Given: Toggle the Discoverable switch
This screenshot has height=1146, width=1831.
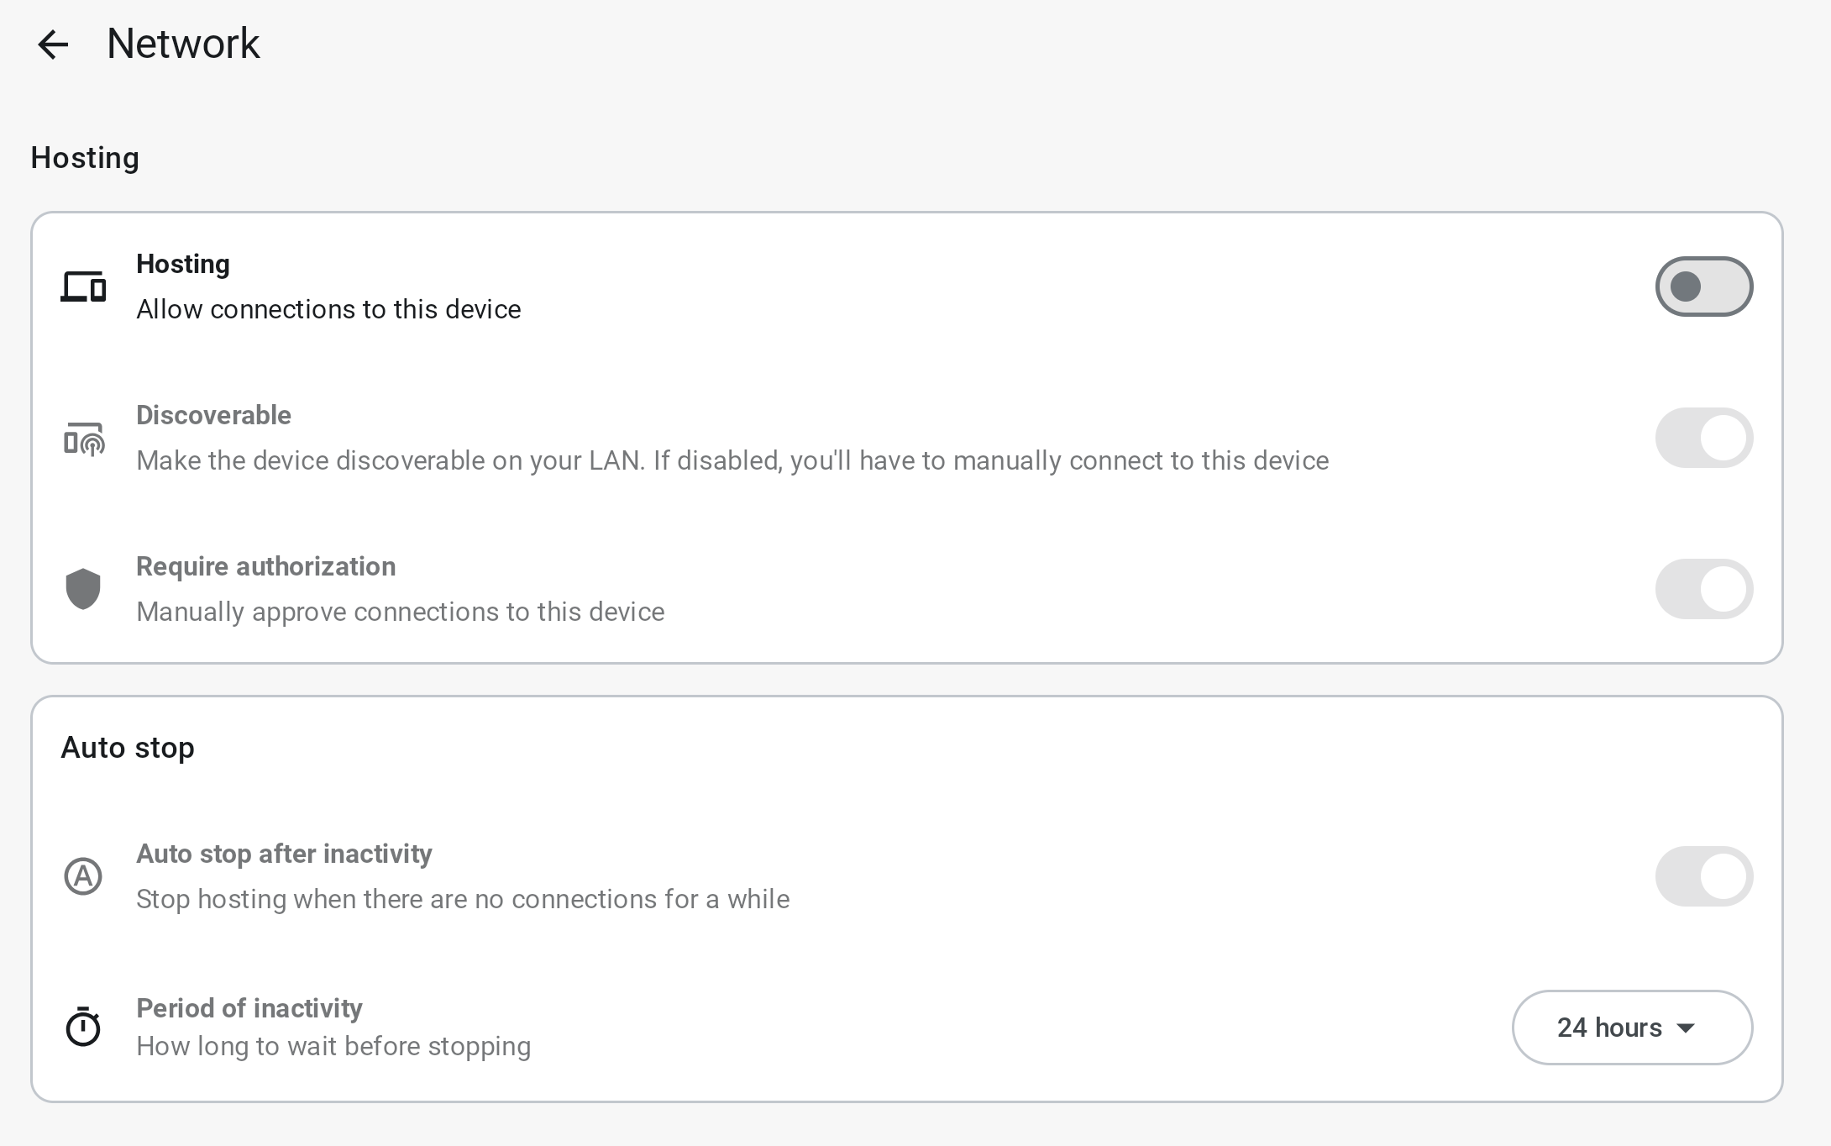Looking at the screenshot, I should pyautogui.click(x=1703, y=438).
